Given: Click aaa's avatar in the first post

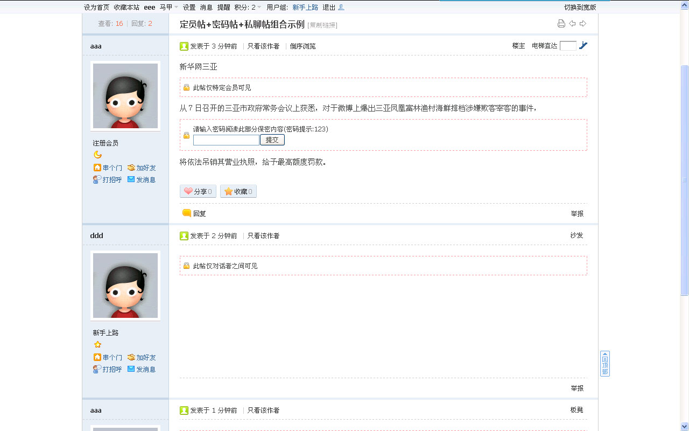Looking at the screenshot, I should pos(125,96).
